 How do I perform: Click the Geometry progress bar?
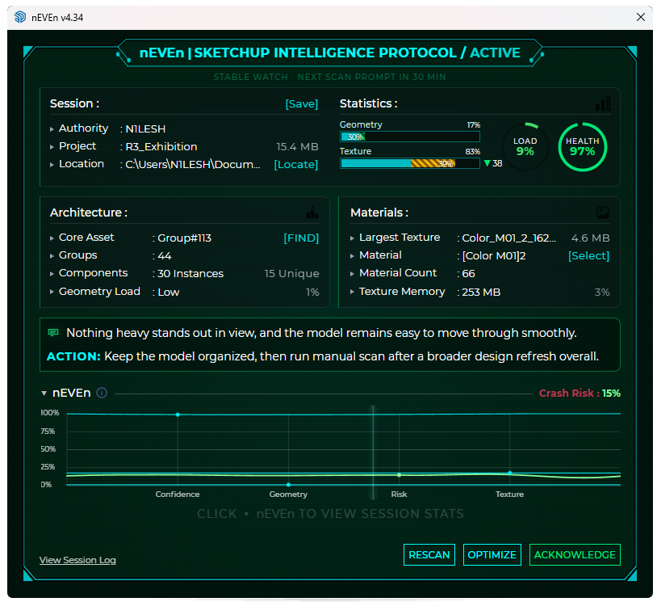coord(410,137)
